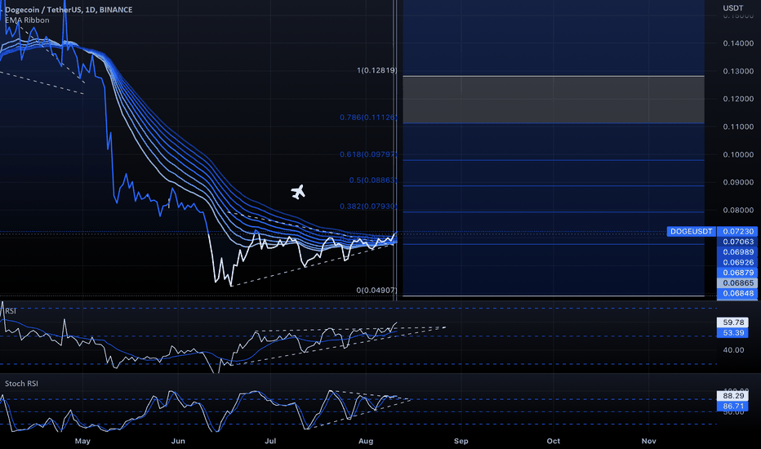Click the 0.07063 EMA value tag
The height and width of the screenshot is (449, 761).
pyautogui.click(x=738, y=242)
